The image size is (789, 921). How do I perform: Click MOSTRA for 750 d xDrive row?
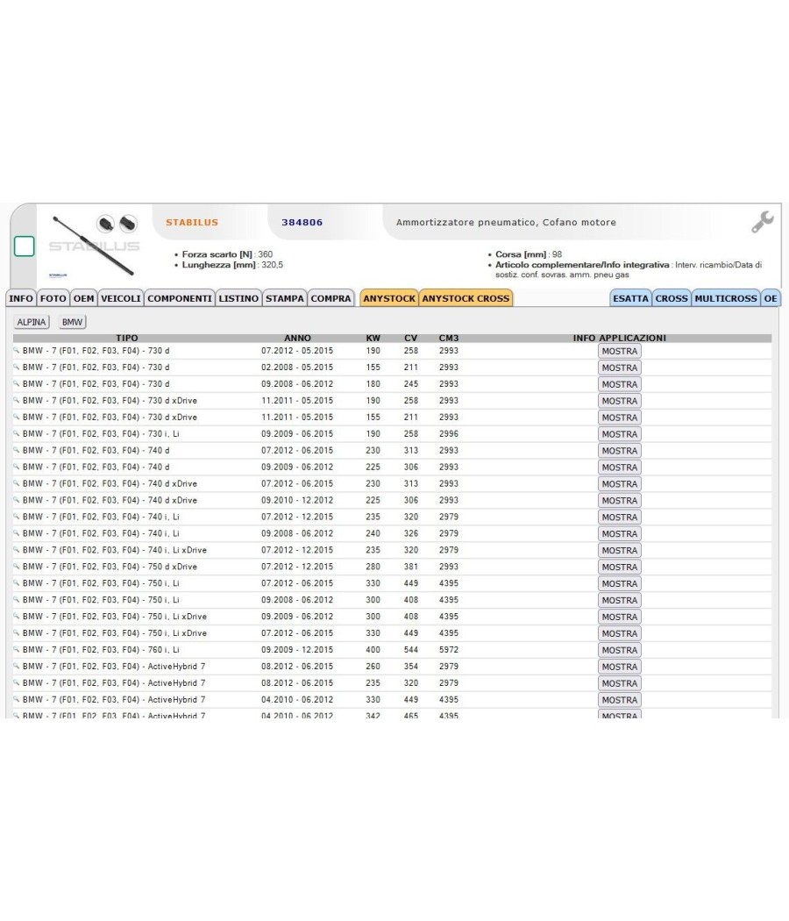point(619,567)
